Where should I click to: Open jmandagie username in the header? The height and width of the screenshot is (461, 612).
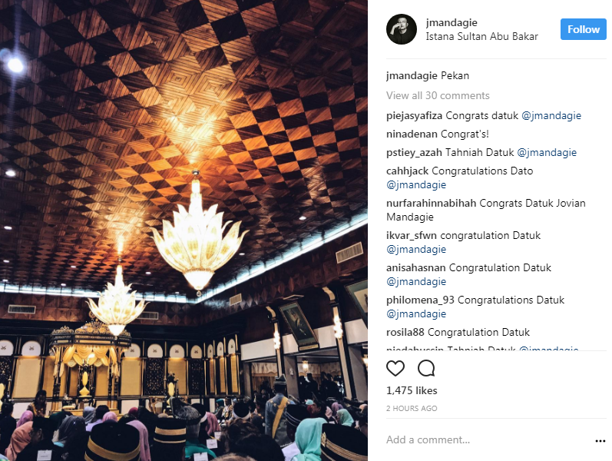(x=452, y=22)
